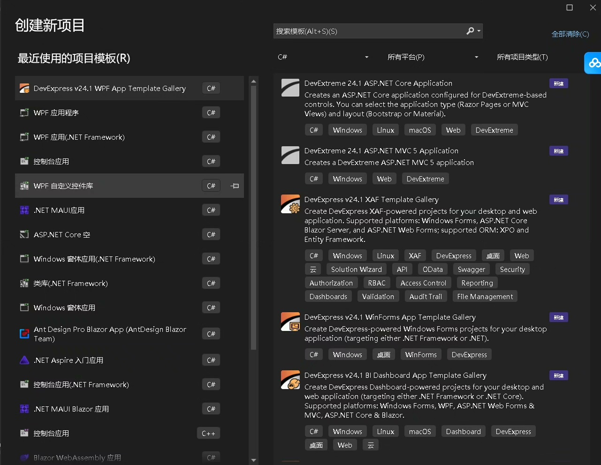Click the Windows 窗体应用 template icon
Screen dimensions: 601x465
(x=24, y=307)
